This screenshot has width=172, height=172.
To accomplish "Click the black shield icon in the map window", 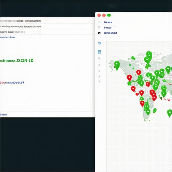I will pos(99,33).
